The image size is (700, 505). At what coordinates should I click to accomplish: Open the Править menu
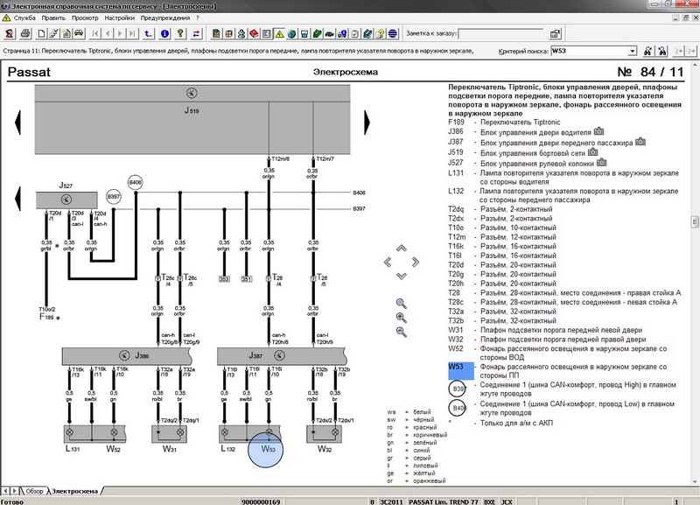[x=53, y=18]
